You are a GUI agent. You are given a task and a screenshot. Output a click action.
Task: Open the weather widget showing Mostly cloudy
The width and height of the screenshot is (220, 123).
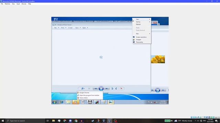183,121
